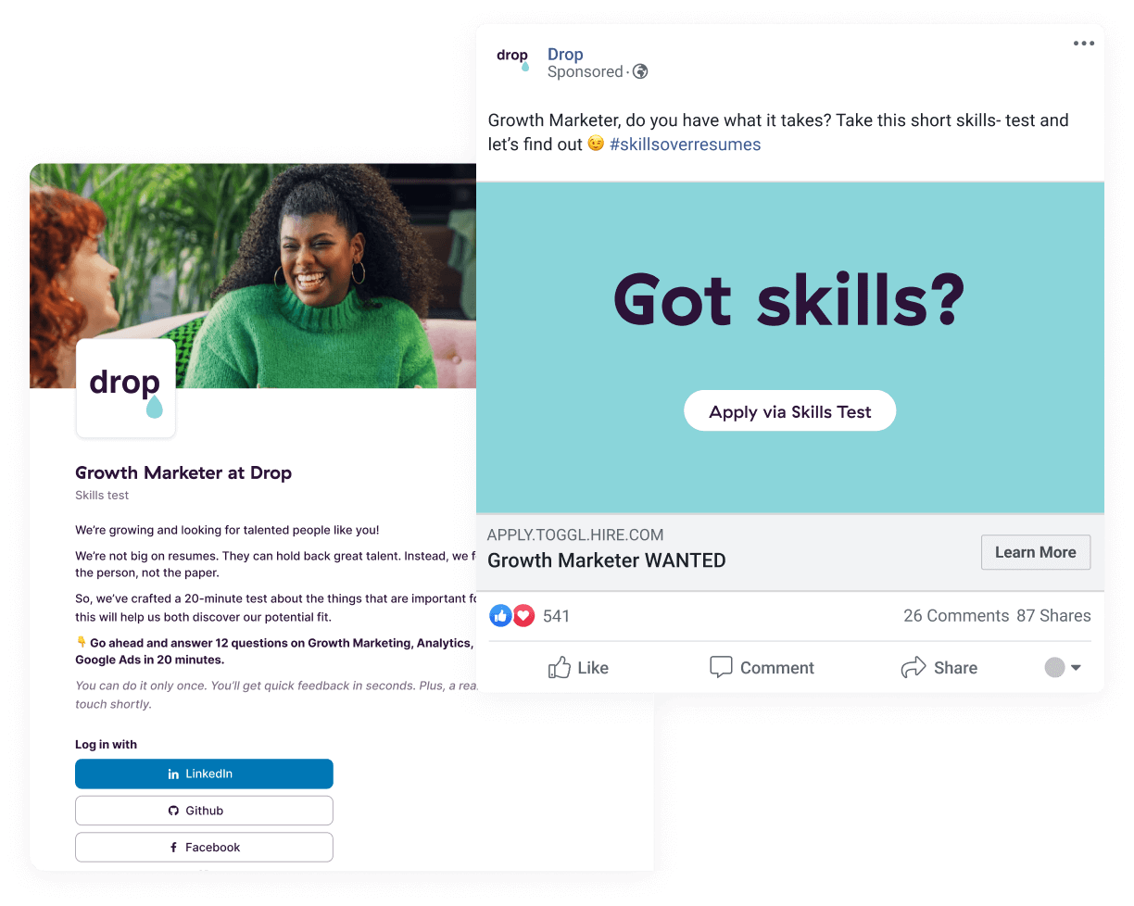This screenshot has width=1134, height=906.
Task: Click the Drop logo tile on the job page
Action: [x=125, y=388]
